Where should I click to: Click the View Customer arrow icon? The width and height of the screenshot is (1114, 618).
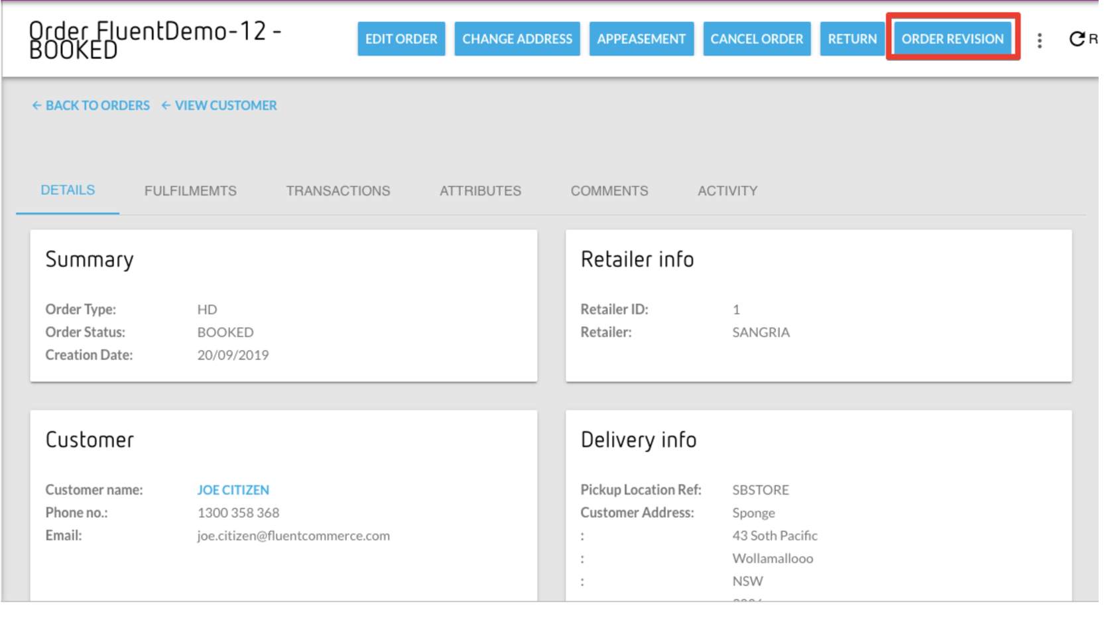click(166, 105)
